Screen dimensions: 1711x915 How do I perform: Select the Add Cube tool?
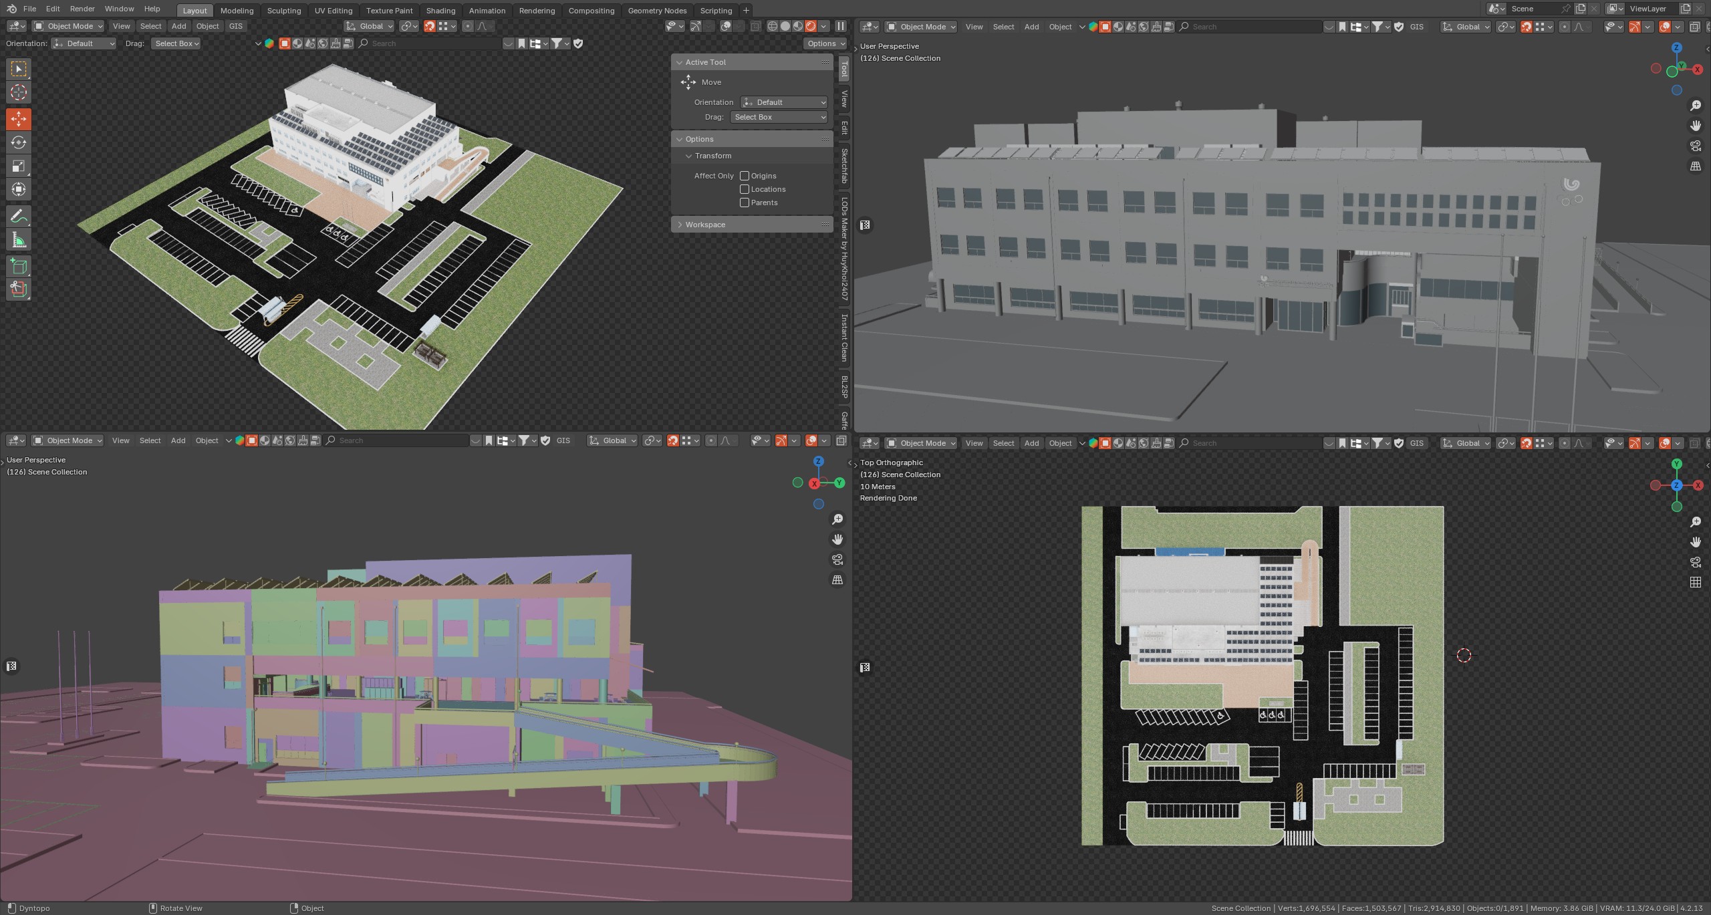[19, 266]
